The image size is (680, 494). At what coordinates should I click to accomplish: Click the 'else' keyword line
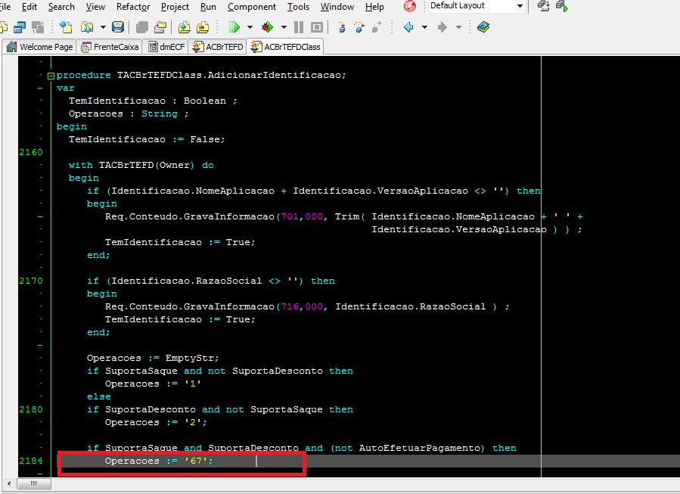pyautogui.click(x=99, y=397)
